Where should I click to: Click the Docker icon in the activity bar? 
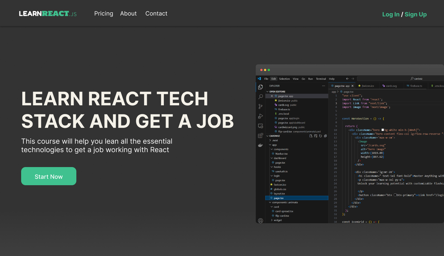coord(260,145)
